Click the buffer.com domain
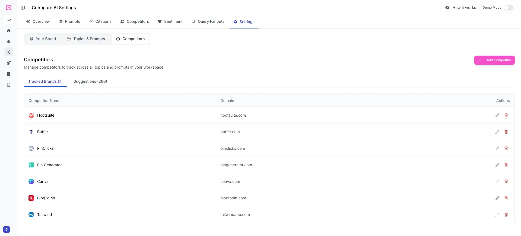The width and height of the screenshot is (521, 236). 230,132
